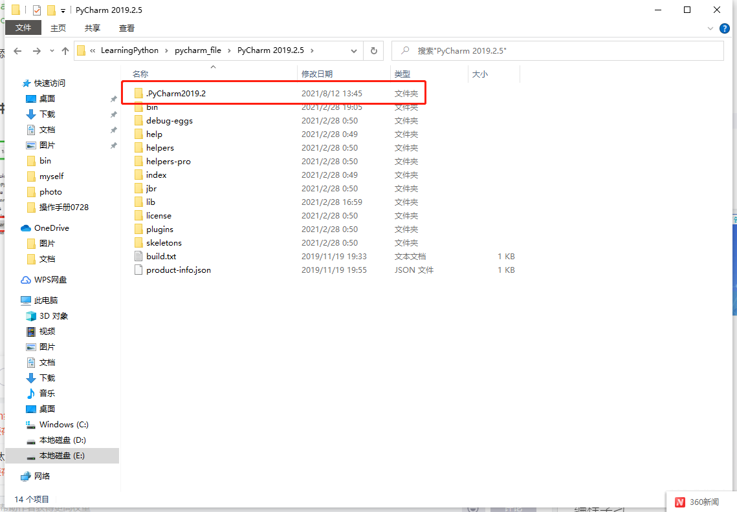The height and width of the screenshot is (512, 737).
Task: Open 操作手册0728 folder in quick access
Action: tap(63, 207)
